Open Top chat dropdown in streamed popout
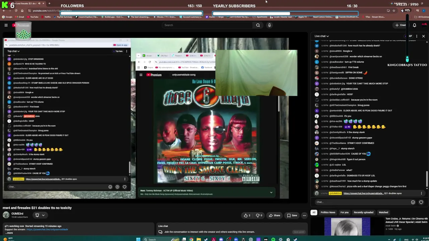The image size is (429, 241). point(13,51)
